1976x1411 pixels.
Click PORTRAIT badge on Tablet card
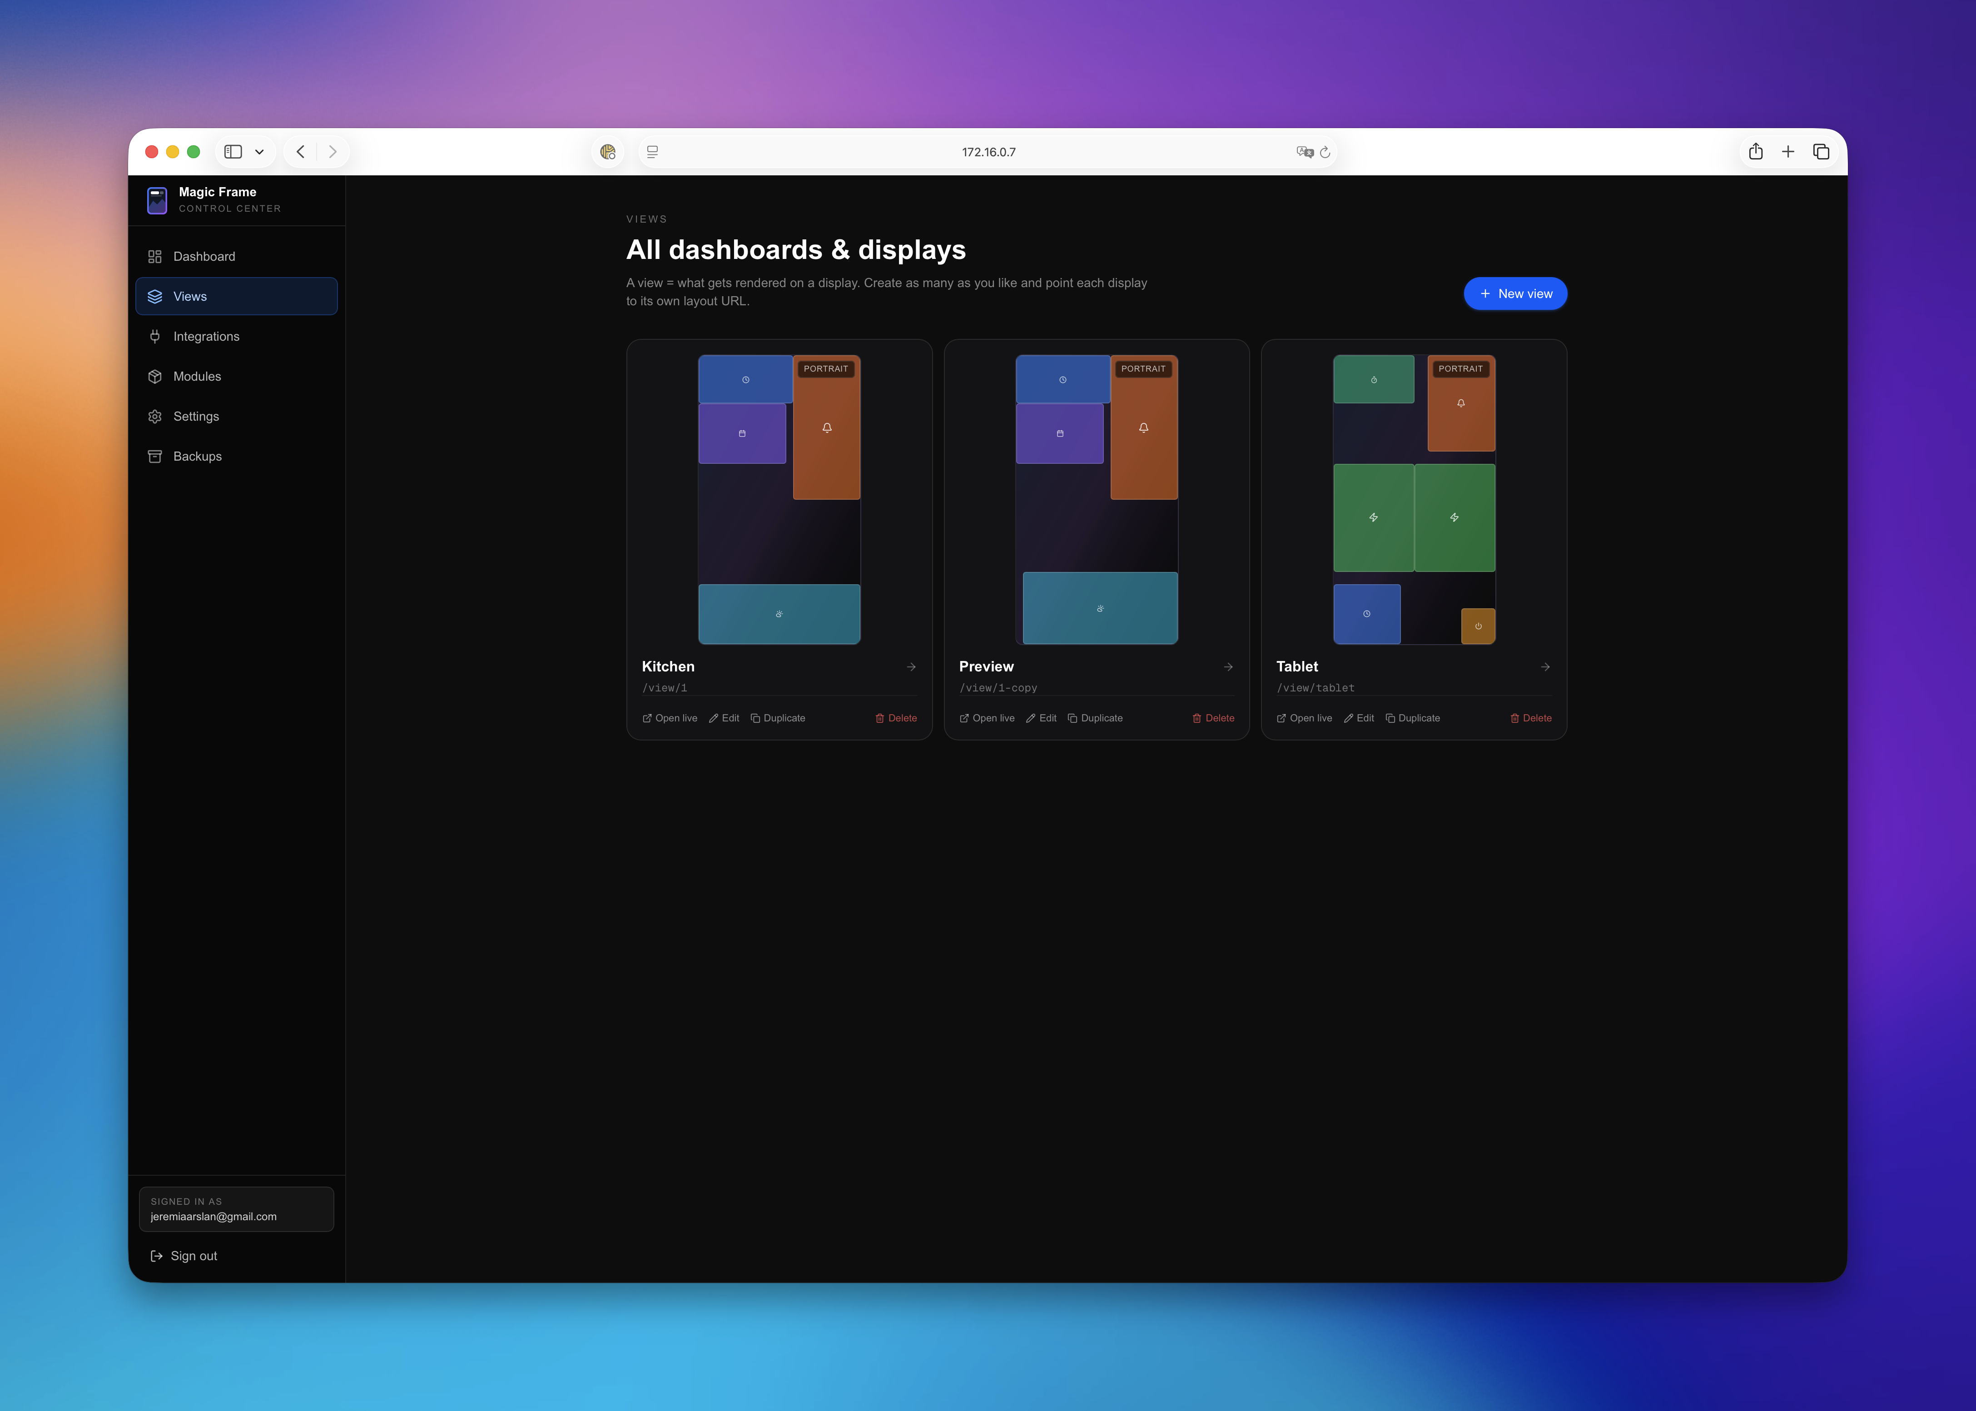[1461, 368]
